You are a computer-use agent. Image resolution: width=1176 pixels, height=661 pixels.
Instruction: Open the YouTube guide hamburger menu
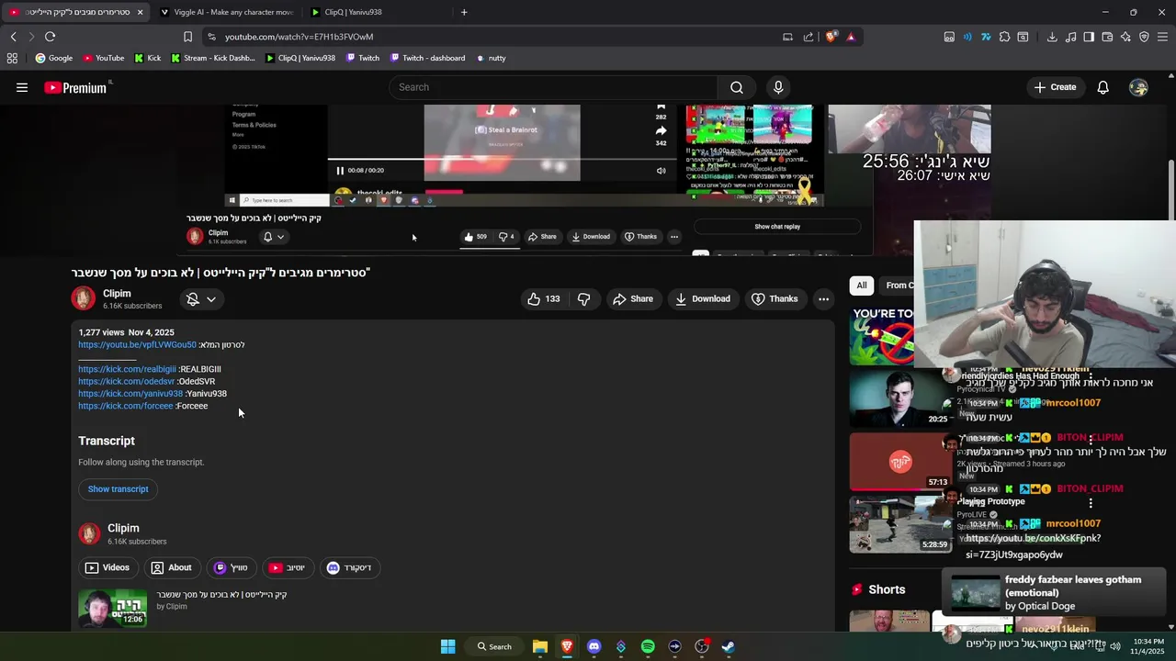coord(22,87)
